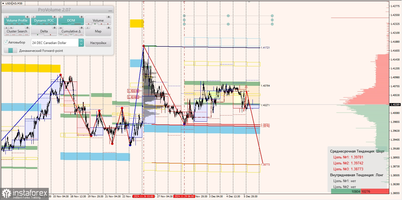Click the B hotkey tag on Cluster Search

coord(7,28)
